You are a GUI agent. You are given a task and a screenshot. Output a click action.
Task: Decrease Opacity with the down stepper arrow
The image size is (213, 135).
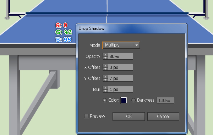[105, 58]
